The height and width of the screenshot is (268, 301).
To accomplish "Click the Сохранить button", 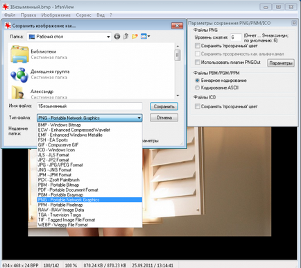I will (164, 106).
